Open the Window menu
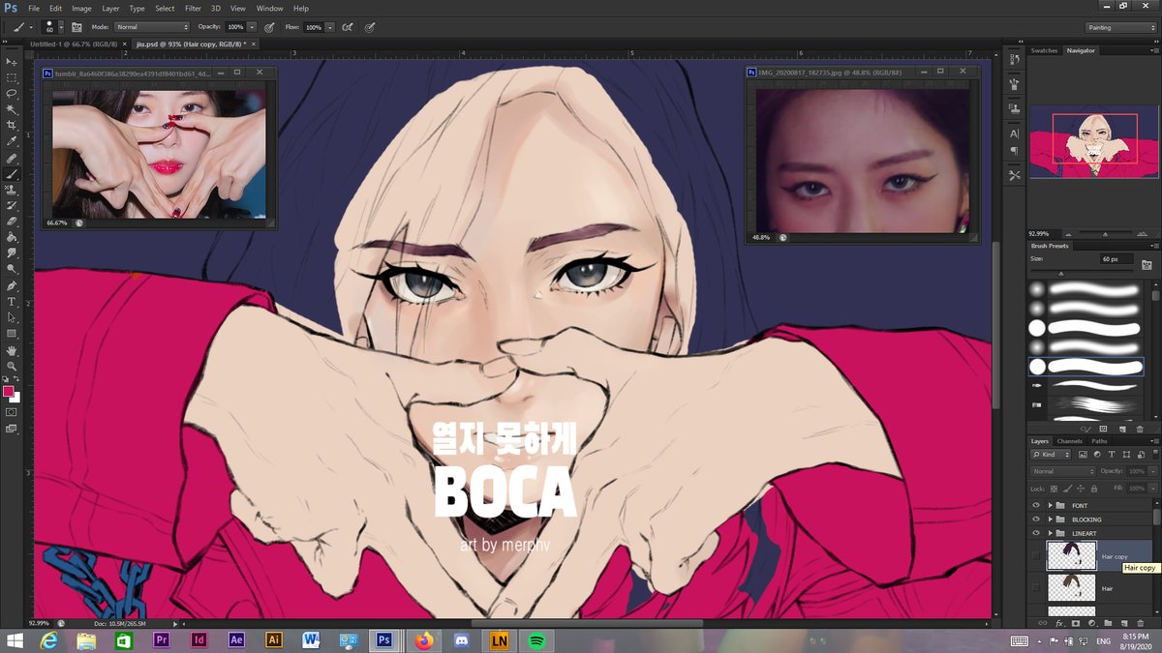Image resolution: width=1162 pixels, height=653 pixels. (x=270, y=8)
